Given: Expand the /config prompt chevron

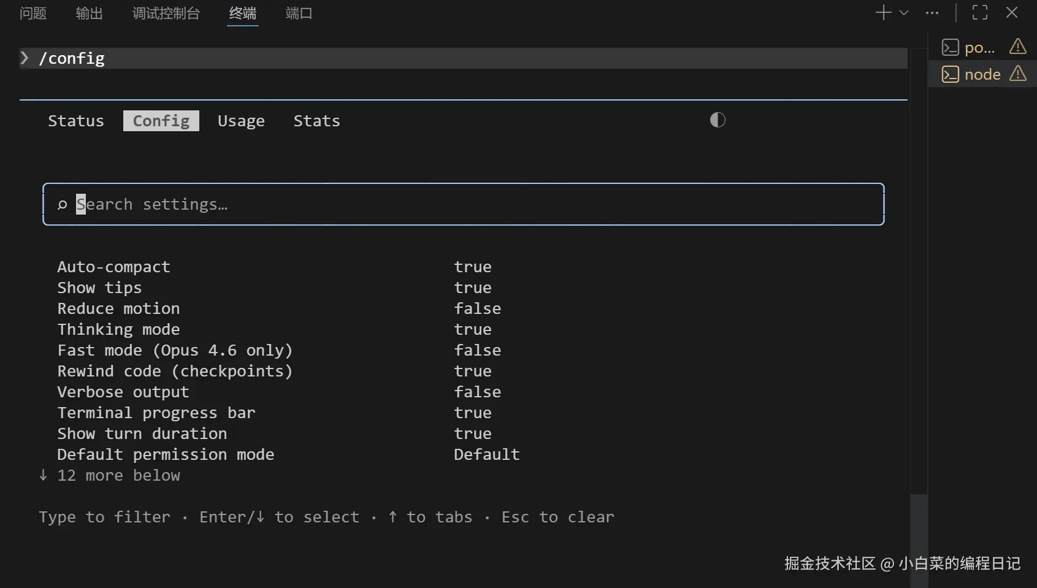Looking at the screenshot, I should [x=25, y=58].
